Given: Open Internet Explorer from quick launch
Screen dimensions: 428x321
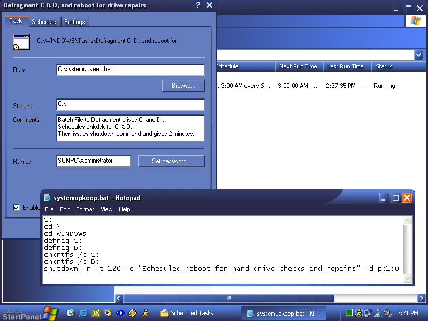Looking at the screenshot, I should [x=83, y=313].
